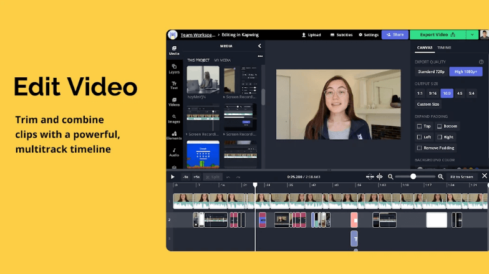Open the media panel three-dots menu
This screenshot has width=489, height=274.
tap(260, 56)
